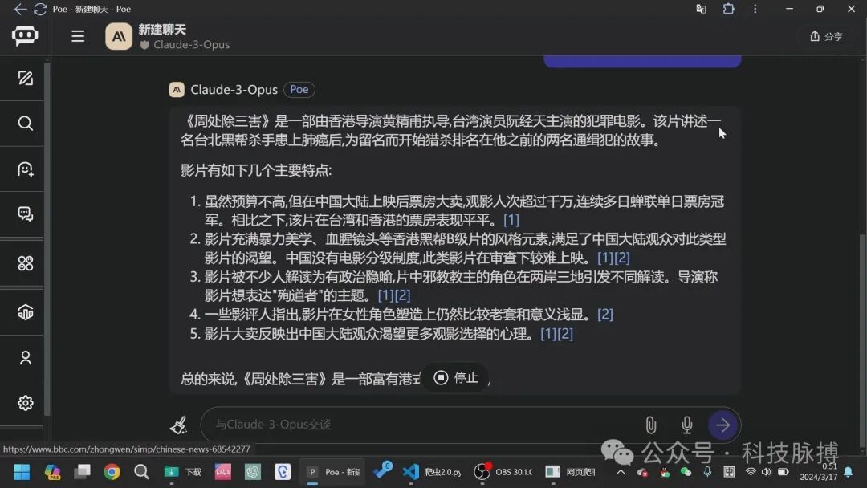867x488 pixels.
Task: Clear context with the broom icon
Action: click(178, 425)
